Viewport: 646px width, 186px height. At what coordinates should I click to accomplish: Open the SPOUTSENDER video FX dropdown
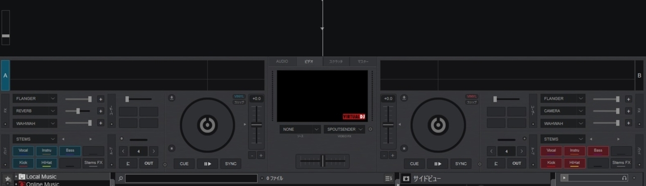pos(344,129)
